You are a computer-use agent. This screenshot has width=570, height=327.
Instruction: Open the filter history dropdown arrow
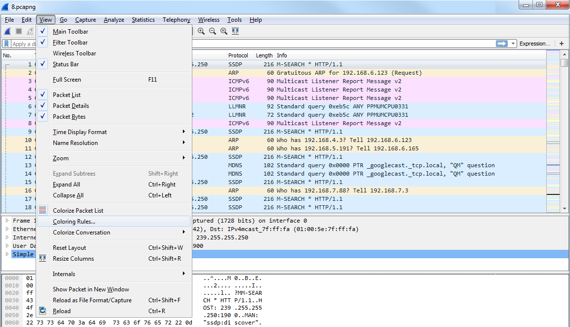[x=514, y=44]
